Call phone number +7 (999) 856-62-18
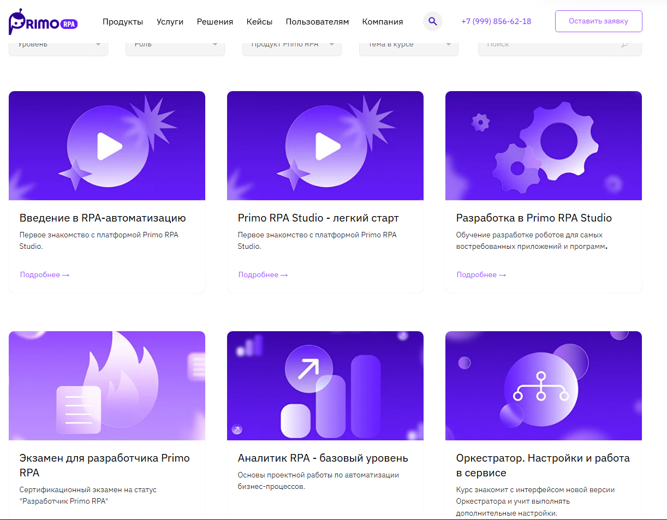Viewport: 667px width, 520px height. [x=496, y=22]
